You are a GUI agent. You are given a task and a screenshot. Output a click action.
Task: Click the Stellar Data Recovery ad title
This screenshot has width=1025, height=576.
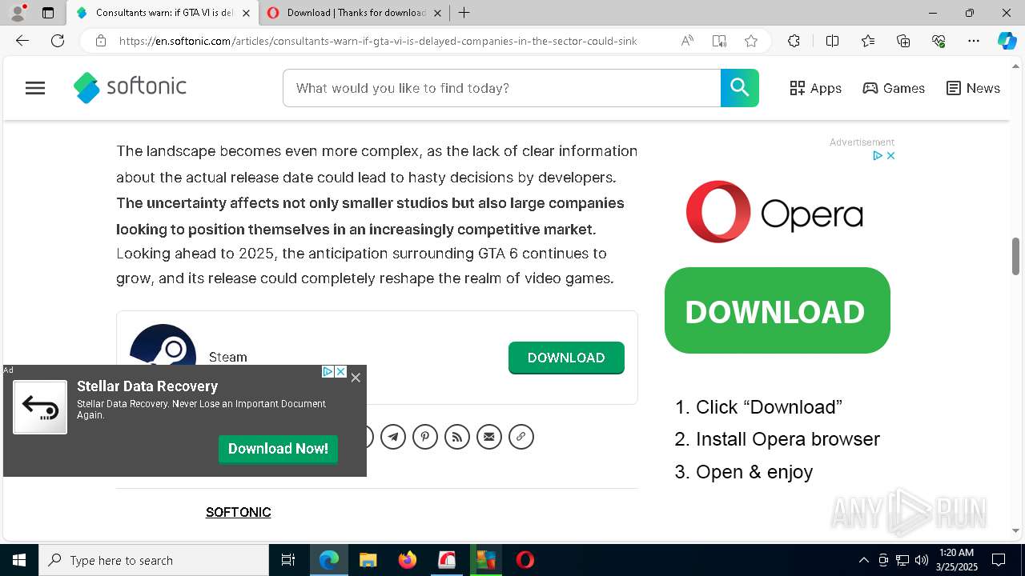click(x=147, y=386)
